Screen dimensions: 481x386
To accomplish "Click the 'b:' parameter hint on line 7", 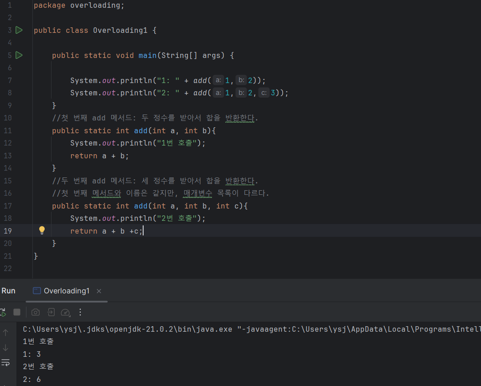I will pyautogui.click(x=242, y=80).
